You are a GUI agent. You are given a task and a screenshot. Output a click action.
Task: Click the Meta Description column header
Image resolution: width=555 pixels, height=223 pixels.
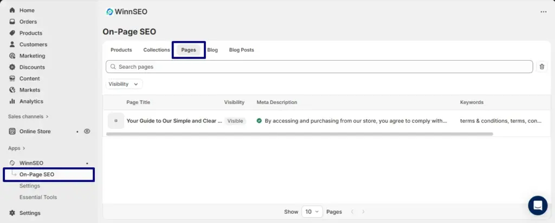coord(277,102)
